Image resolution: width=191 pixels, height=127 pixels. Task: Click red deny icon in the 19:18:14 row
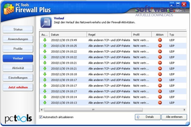tap(160, 97)
